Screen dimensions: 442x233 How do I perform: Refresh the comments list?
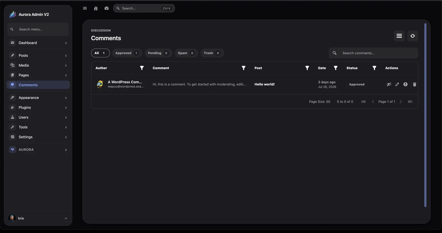[413, 36]
